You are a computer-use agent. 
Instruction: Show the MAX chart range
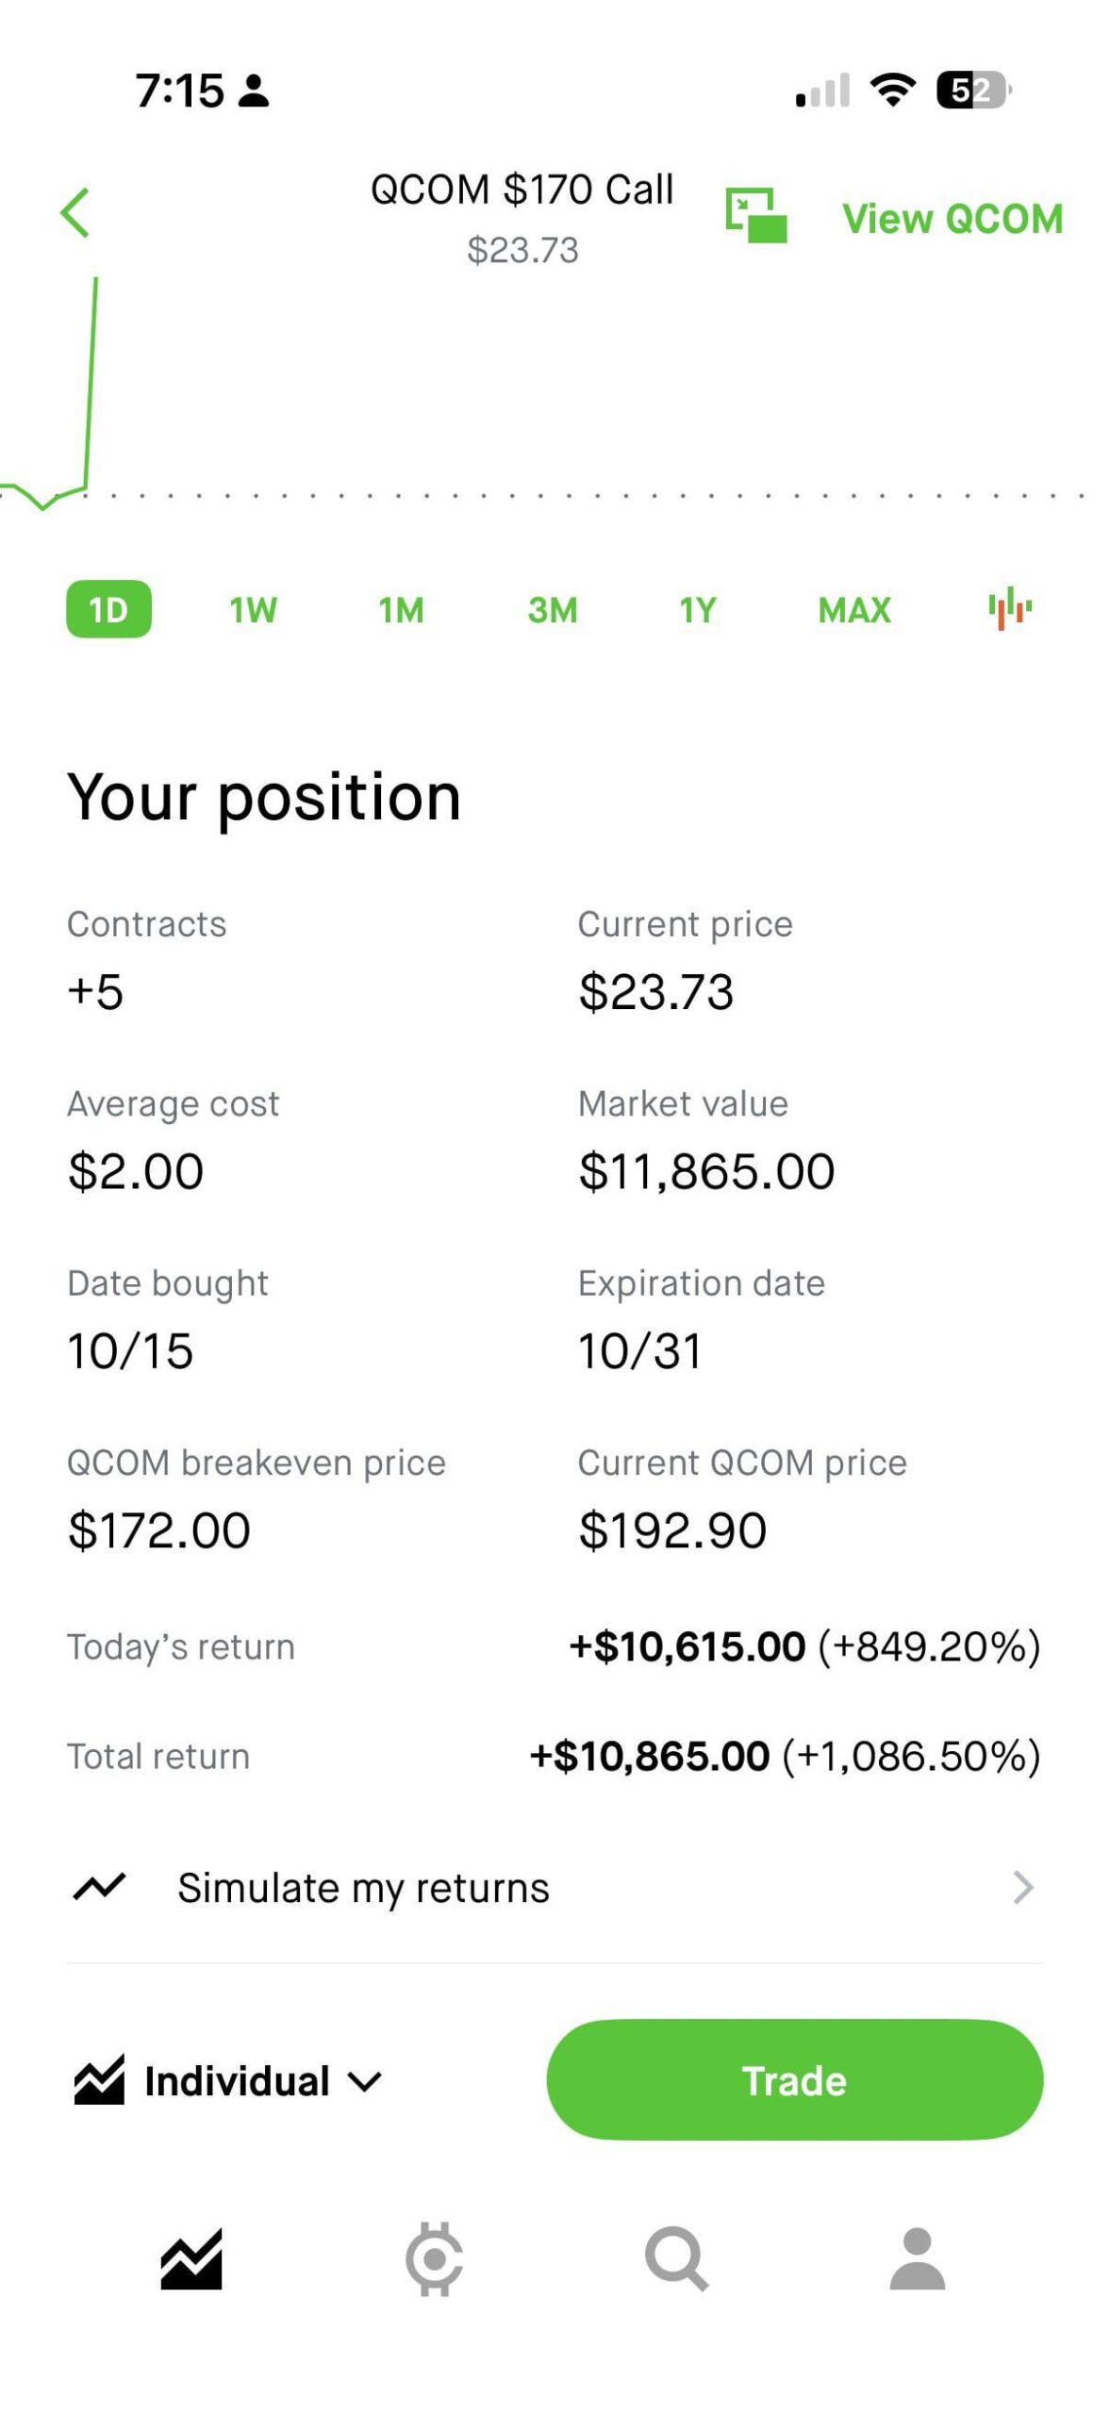coord(853,610)
